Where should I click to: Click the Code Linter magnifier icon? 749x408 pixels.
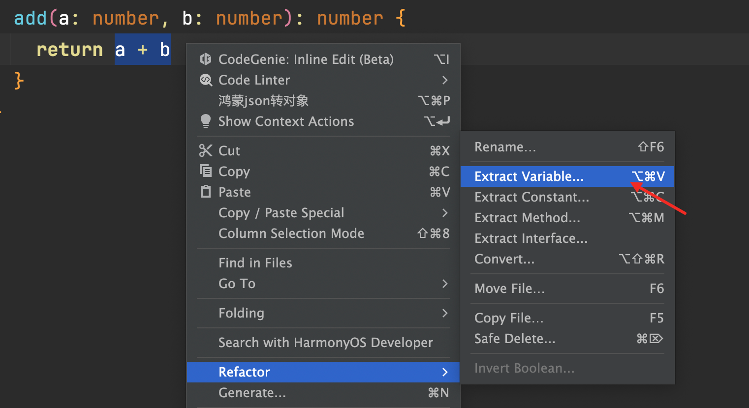206,80
